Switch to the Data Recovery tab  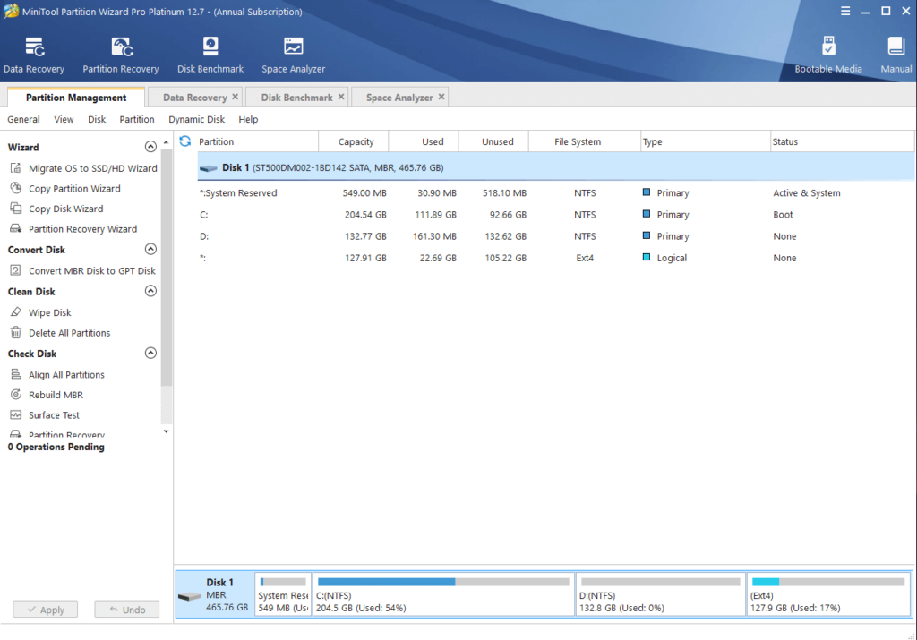[x=194, y=98]
